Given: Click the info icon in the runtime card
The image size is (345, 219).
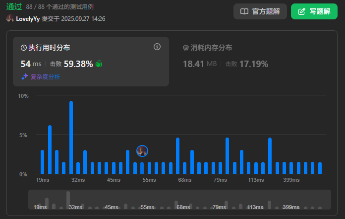Looking at the screenshot, I should (x=157, y=47).
